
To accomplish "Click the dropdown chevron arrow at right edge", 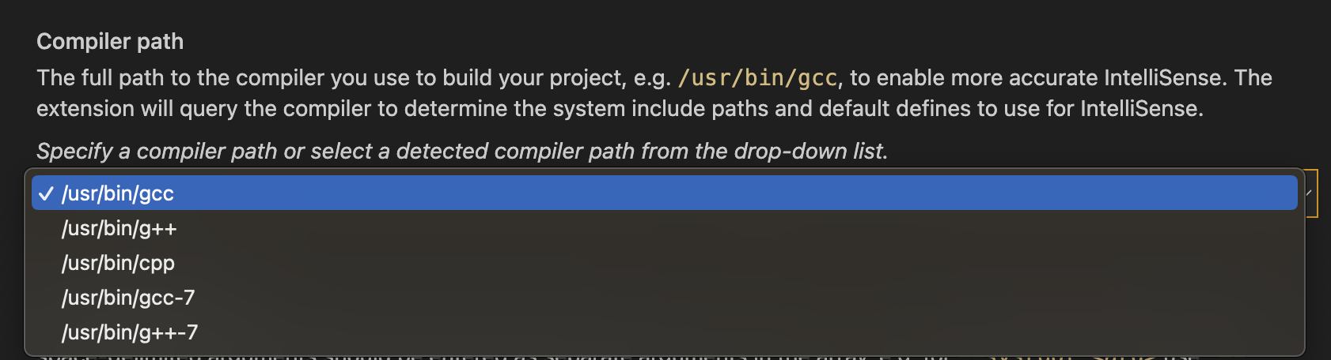I will click(x=1310, y=193).
